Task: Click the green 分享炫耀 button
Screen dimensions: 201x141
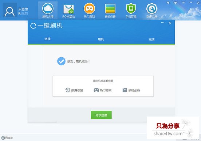Action: click(101, 115)
